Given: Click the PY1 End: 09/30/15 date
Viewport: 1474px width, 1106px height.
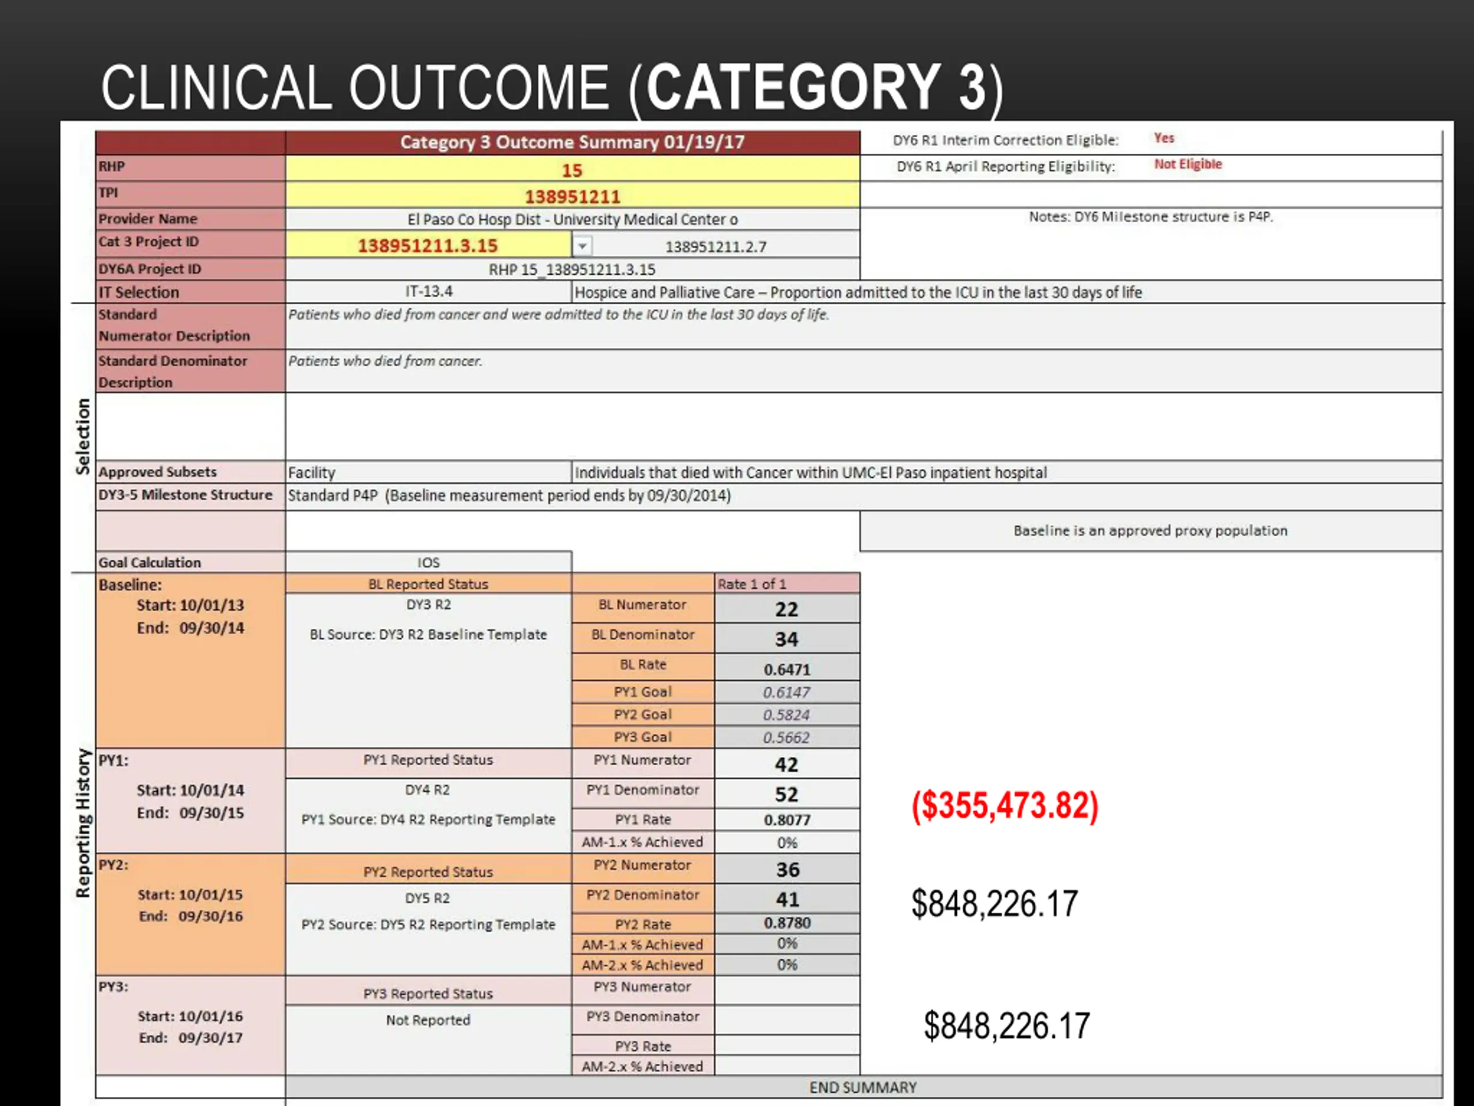Looking at the screenshot, I should [x=191, y=813].
